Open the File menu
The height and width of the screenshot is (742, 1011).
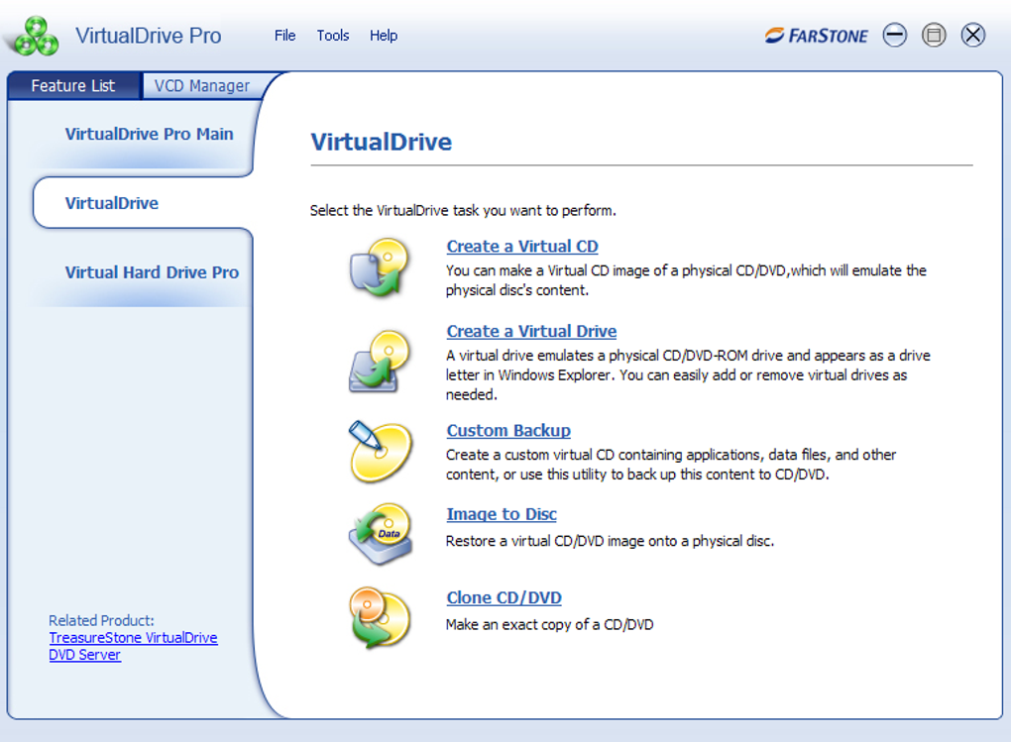coord(285,36)
